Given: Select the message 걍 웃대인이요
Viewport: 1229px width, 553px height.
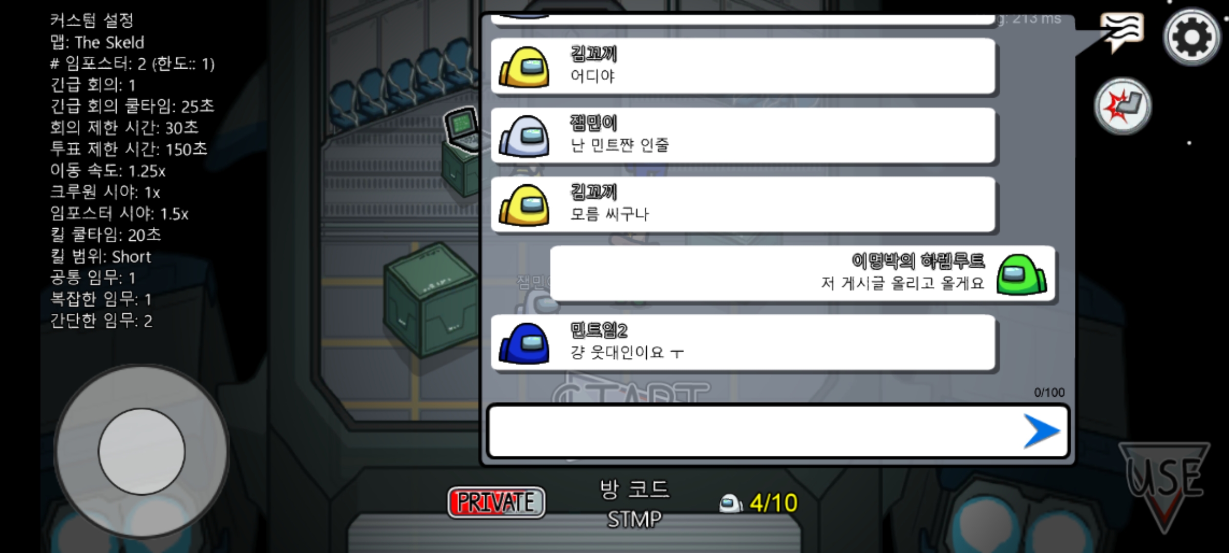Looking at the screenshot, I should 743,342.
